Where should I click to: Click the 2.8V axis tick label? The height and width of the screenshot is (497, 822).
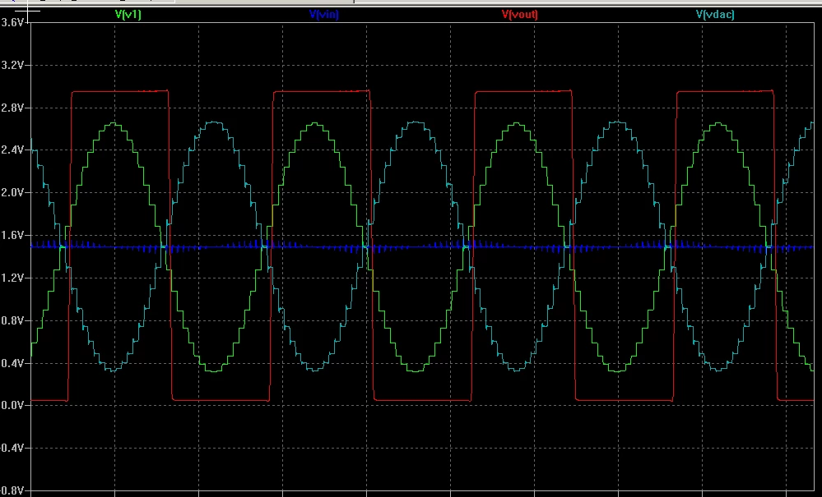tap(12, 108)
